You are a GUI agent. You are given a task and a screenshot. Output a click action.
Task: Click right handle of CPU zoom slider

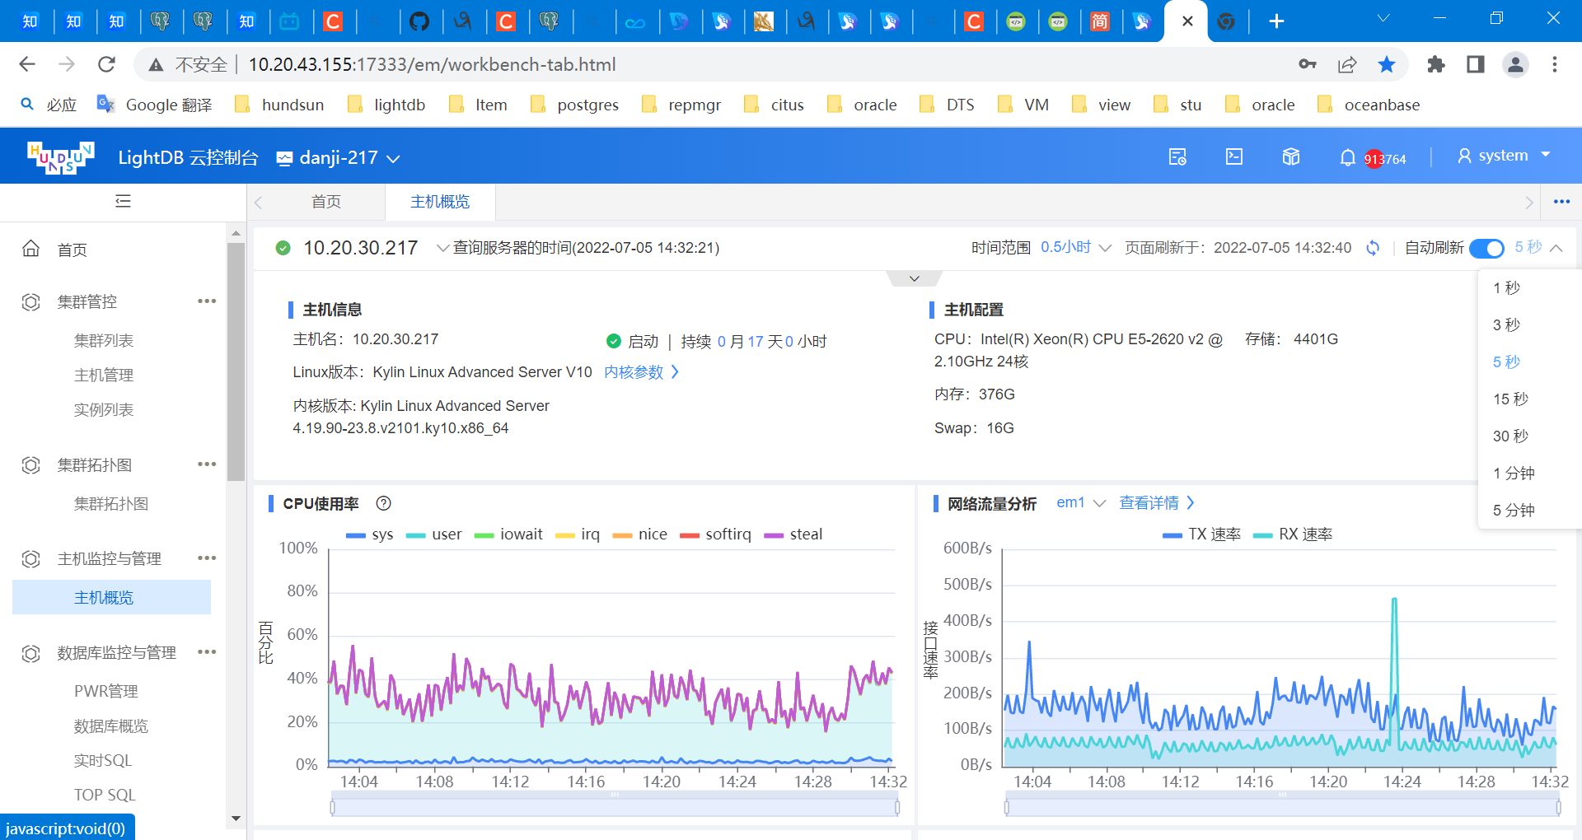point(897,808)
